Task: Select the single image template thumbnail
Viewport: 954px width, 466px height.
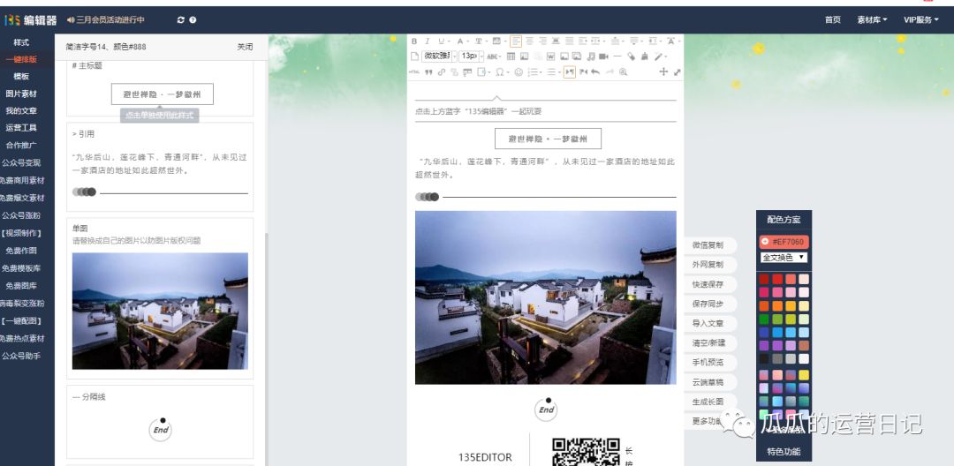Action: 160,311
